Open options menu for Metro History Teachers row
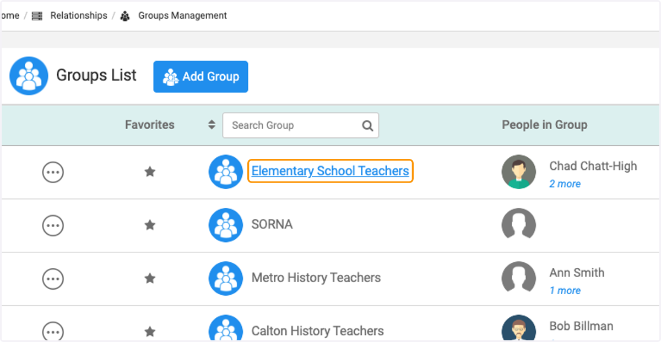The image size is (661, 342). [53, 279]
